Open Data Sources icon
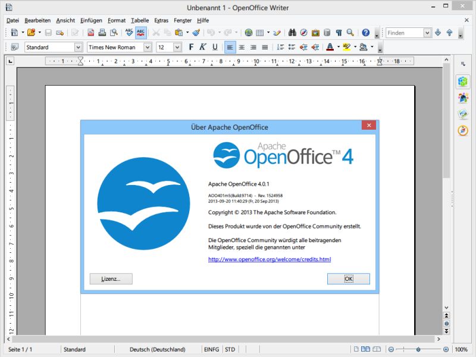Screen dimensions: 476x357 coord(327,33)
